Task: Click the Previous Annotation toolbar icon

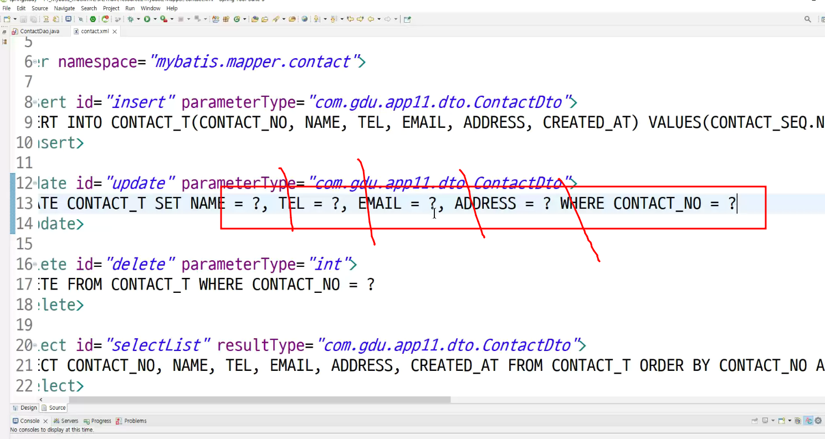Action: click(333, 19)
